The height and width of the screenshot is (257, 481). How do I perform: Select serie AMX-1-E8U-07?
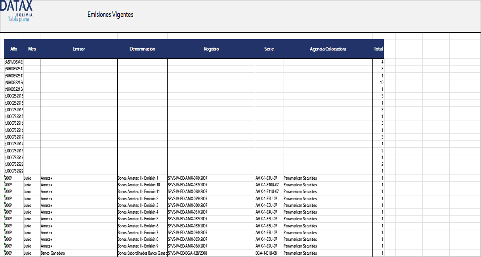pos(269,239)
